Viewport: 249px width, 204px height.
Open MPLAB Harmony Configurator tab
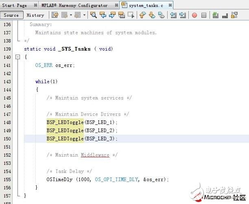click(x=74, y=5)
